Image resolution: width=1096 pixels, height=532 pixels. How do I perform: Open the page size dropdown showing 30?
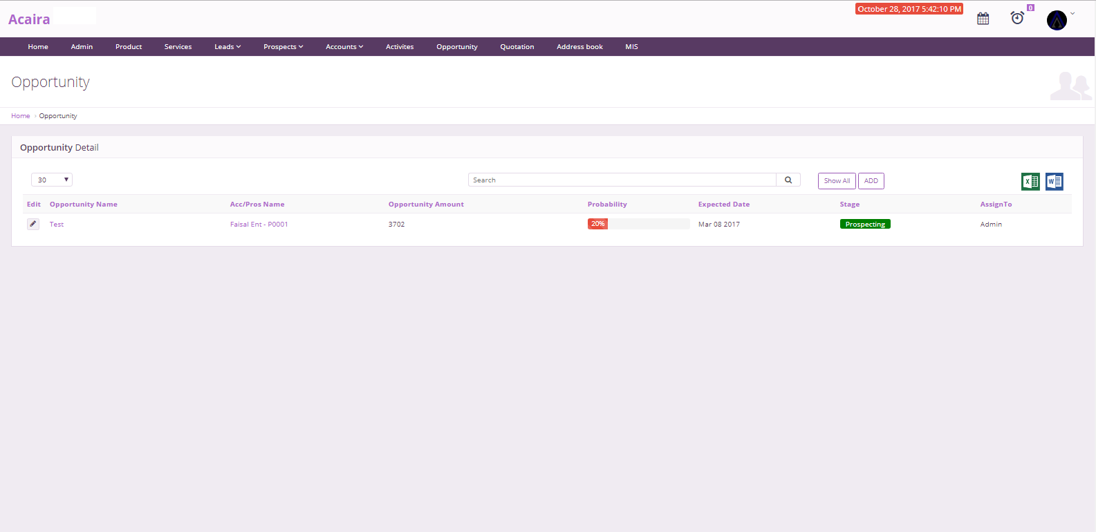(52, 180)
